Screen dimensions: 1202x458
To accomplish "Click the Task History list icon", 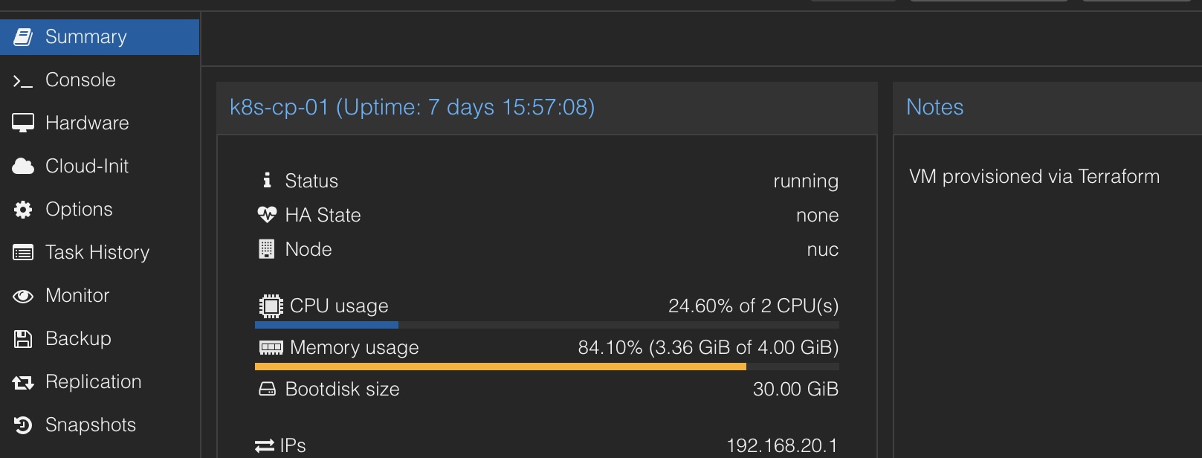I will [23, 253].
